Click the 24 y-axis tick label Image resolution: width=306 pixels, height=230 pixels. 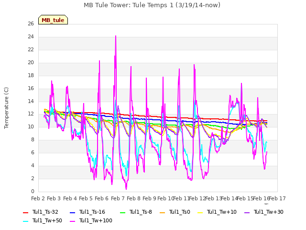coord(31,37)
